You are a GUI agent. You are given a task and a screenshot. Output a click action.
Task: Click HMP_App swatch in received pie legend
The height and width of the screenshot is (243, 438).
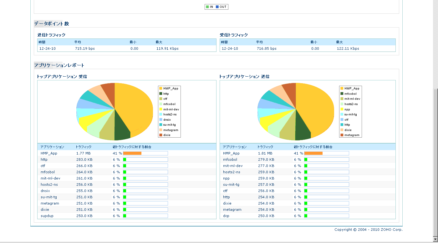pyautogui.click(x=161, y=89)
